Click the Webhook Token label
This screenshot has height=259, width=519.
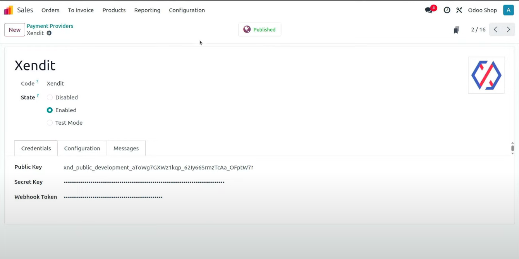[36, 197]
